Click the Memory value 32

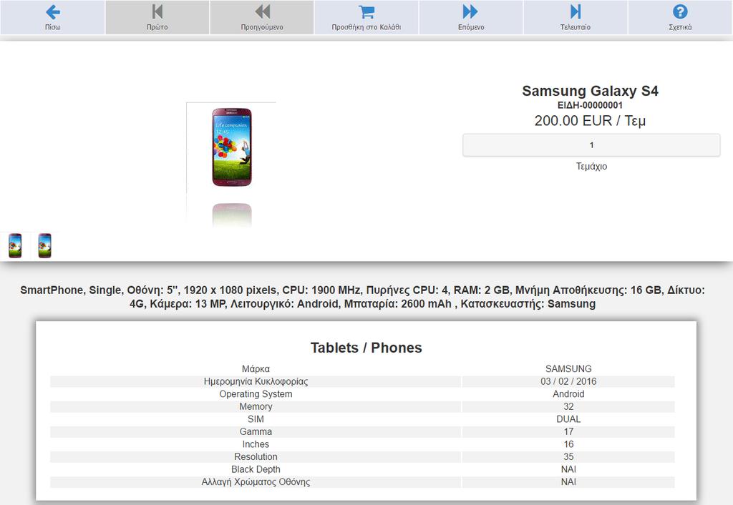568,407
